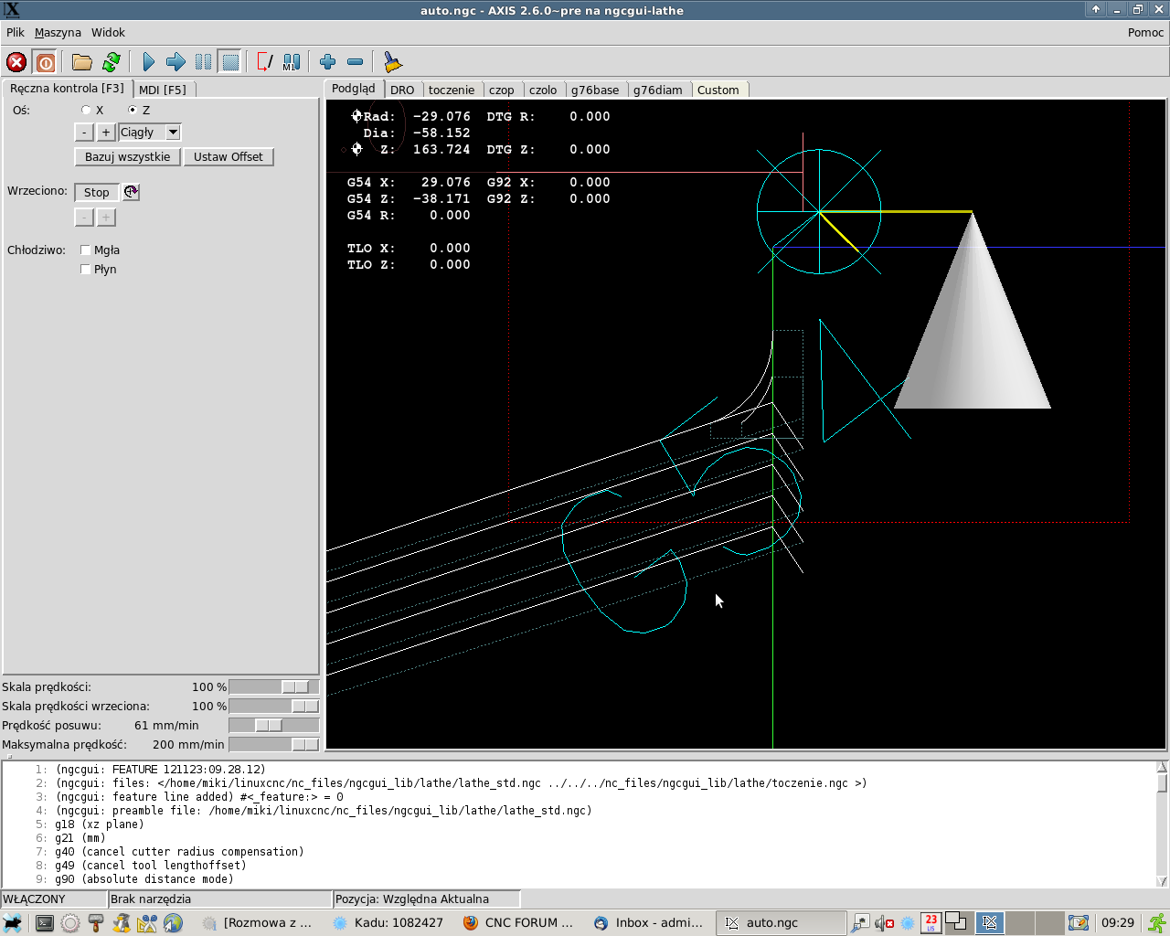Open calendar icon showing 23 in tray
The width and height of the screenshot is (1170, 936).
[931, 923]
